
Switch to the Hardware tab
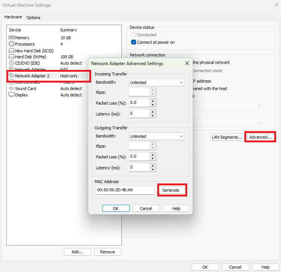pos(13,17)
